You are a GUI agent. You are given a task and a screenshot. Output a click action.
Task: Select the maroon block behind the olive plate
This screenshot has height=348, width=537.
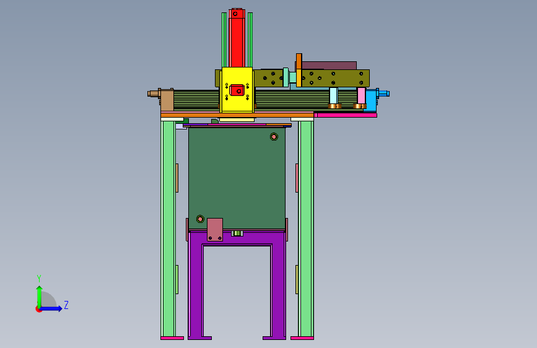[329, 66]
